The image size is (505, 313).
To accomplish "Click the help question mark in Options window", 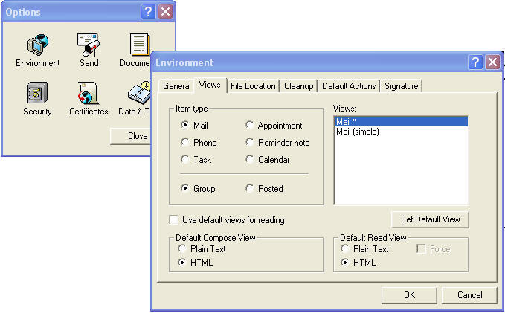I will click(x=148, y=12).
